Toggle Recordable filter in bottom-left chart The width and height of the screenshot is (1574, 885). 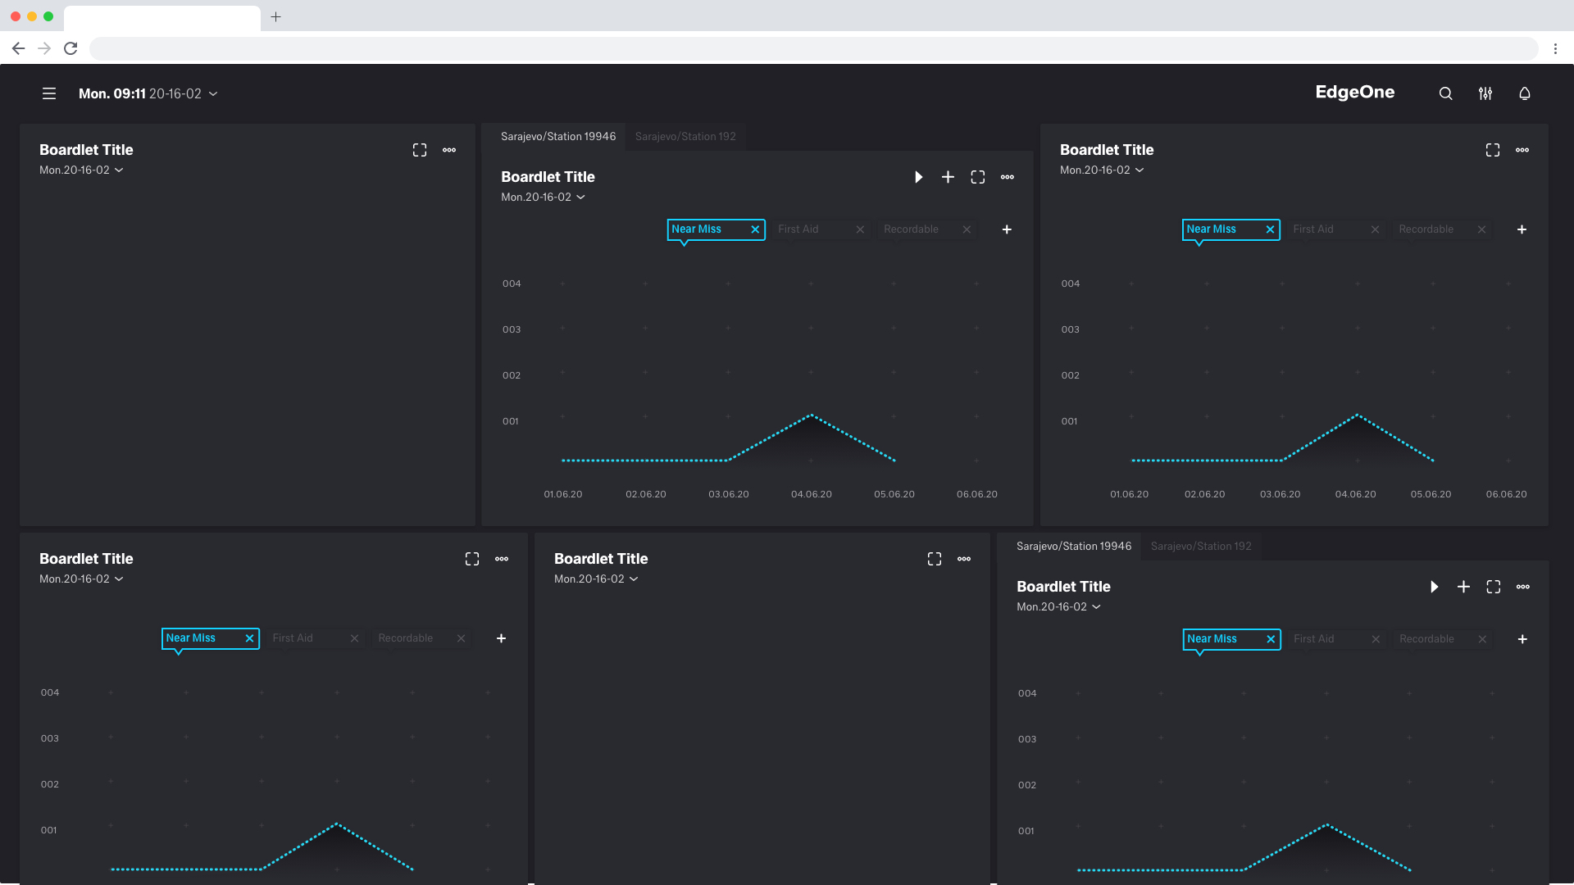405,638
